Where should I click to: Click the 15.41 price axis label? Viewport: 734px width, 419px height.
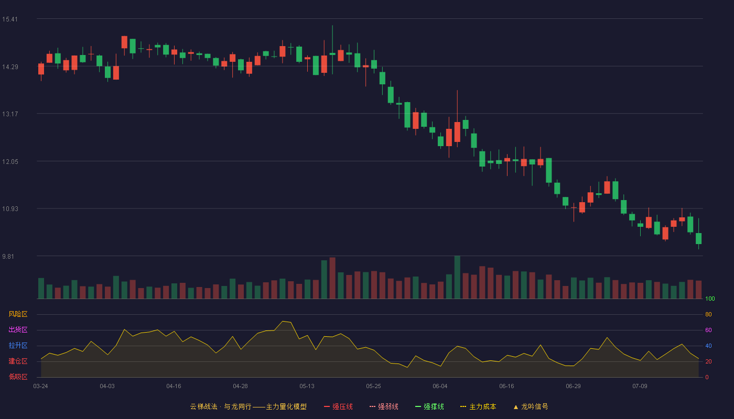(x=10, y=19)
